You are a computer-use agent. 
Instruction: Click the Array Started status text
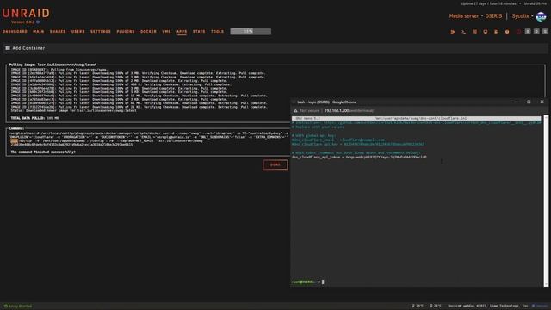(18, 307)
